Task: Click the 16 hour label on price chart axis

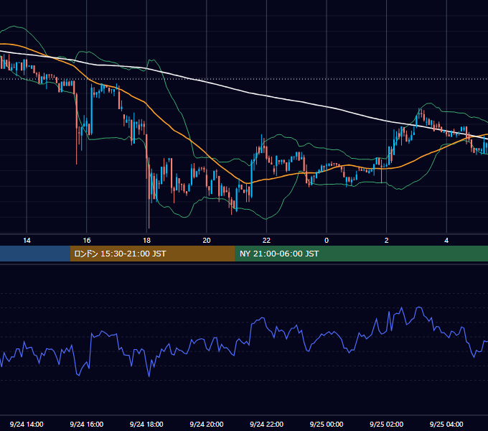Action: (87, 241)
